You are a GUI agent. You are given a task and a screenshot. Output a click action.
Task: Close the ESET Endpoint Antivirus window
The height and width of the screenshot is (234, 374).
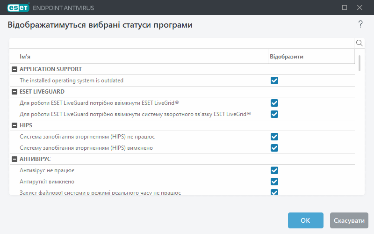coord(360,7)
